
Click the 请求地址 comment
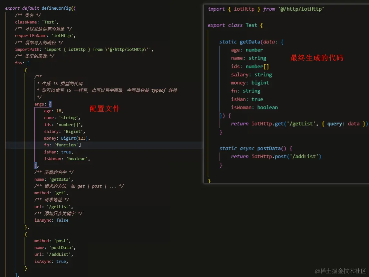click(52, 200)
